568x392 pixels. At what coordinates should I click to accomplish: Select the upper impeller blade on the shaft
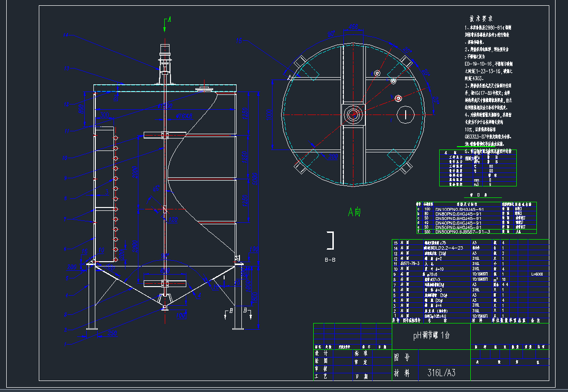tap(164, 135)
